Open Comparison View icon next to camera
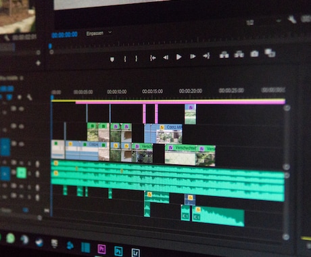The width and height of the screenshot is (311, 257). [270, 53]
